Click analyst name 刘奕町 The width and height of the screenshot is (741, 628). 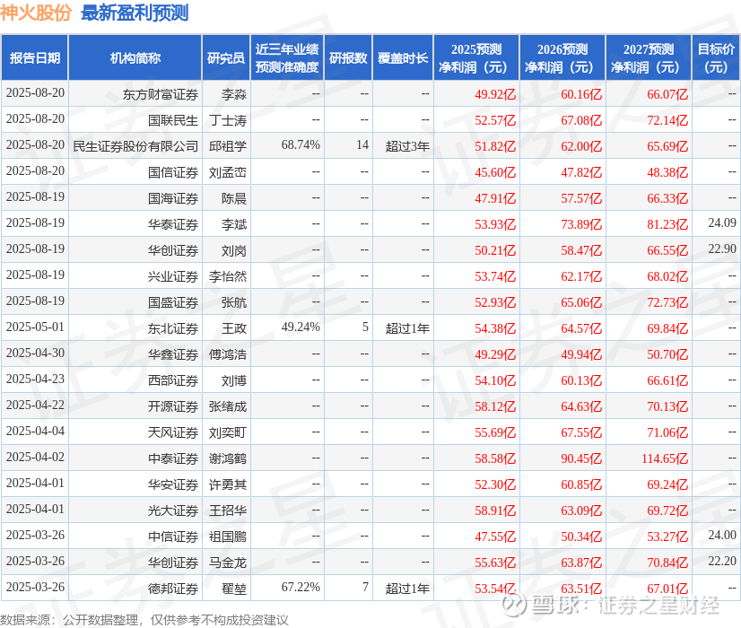click(228, 432)
